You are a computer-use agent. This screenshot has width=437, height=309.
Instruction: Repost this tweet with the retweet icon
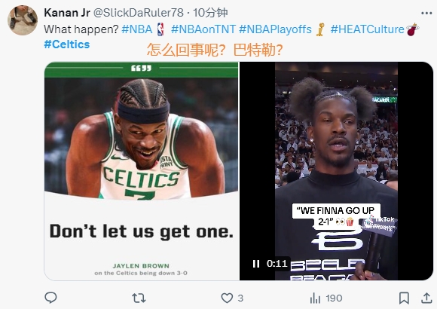(x=139, y=298)
